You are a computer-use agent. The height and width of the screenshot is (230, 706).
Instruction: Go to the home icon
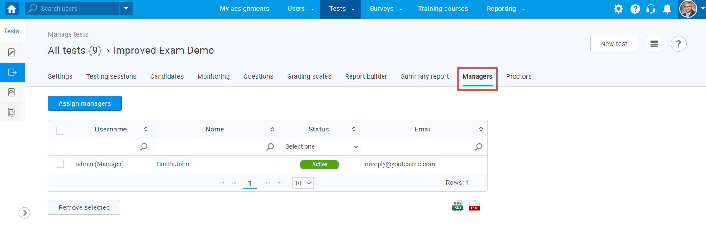pos(12,9)
